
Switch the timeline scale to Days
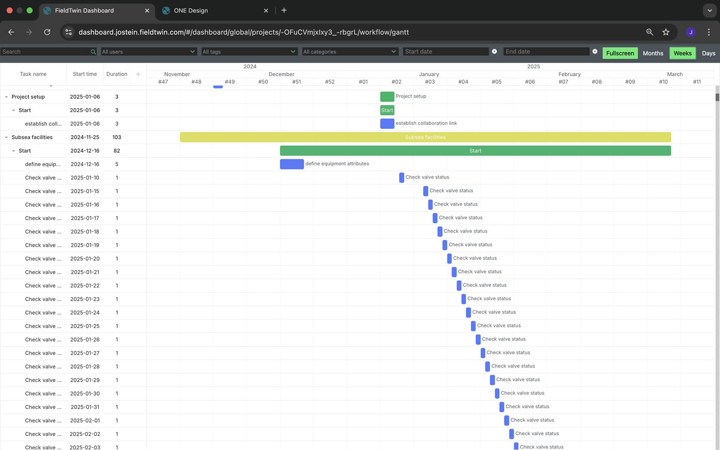click(708, 53)
